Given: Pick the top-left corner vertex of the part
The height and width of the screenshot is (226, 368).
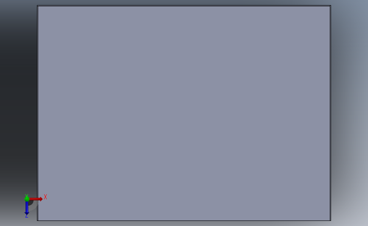Looking at the screenshot, I should [x=37, y=6].
